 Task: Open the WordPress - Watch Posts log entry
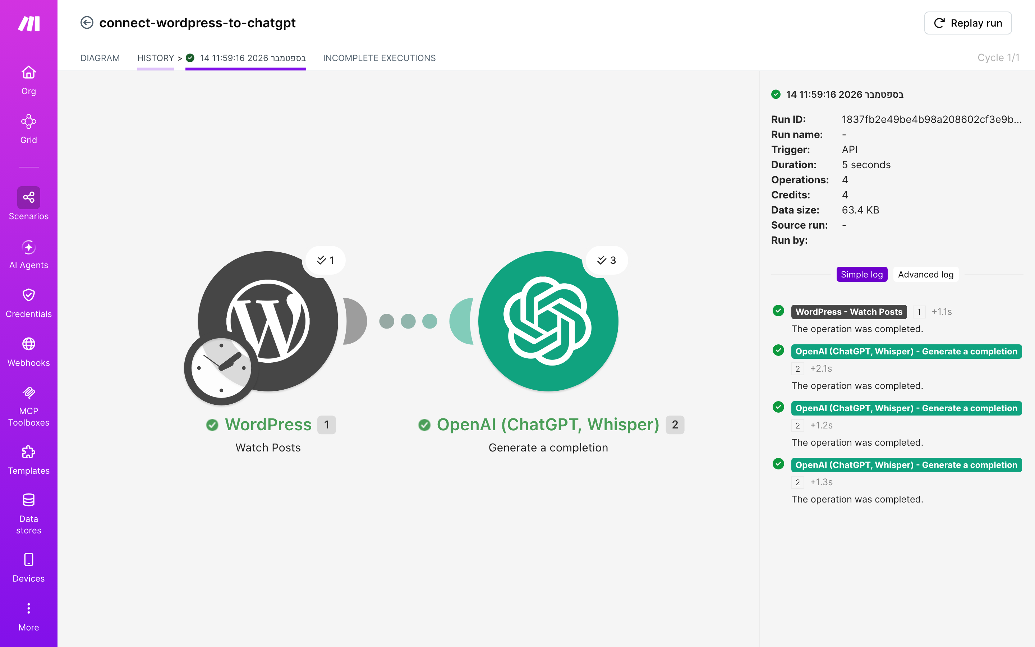[849, 312]
